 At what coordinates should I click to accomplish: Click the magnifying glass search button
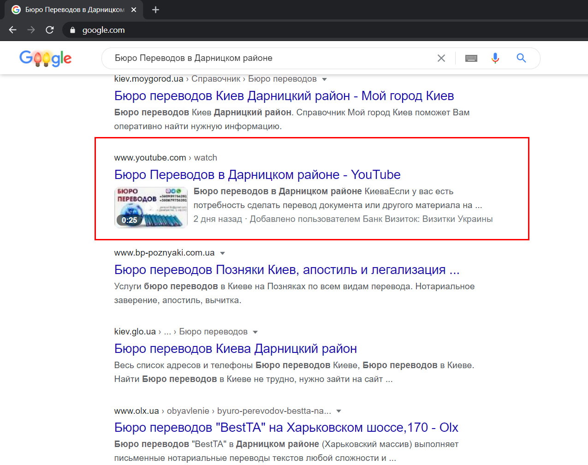521,58
